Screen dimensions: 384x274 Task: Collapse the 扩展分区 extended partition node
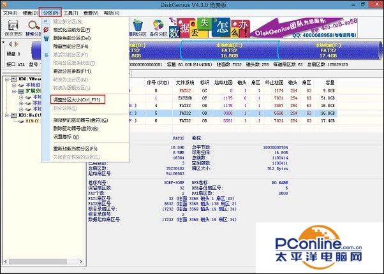[x=14, y=91]
